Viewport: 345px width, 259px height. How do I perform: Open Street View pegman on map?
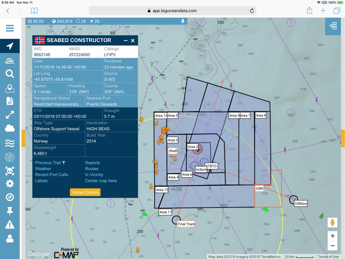click(x=333, y=222)
